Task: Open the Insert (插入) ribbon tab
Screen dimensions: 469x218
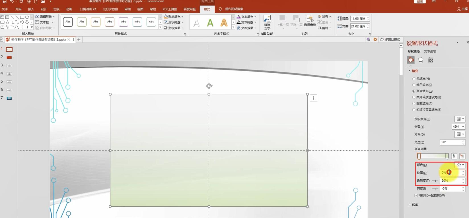Action: coord(31,9)
